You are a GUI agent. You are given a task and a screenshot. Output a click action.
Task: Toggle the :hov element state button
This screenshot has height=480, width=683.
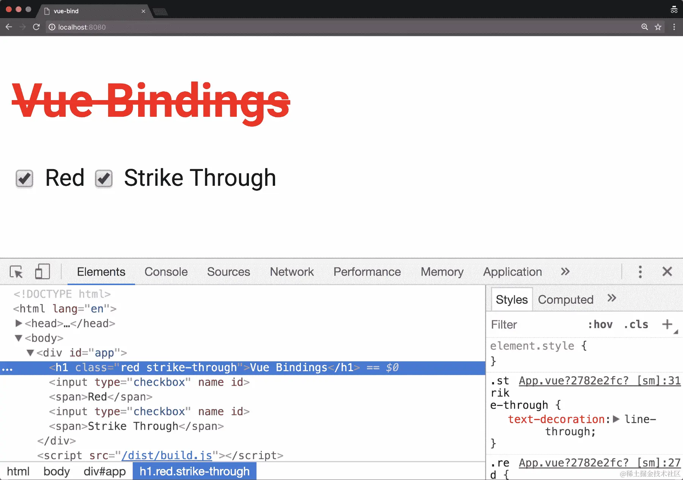(600, 325)
